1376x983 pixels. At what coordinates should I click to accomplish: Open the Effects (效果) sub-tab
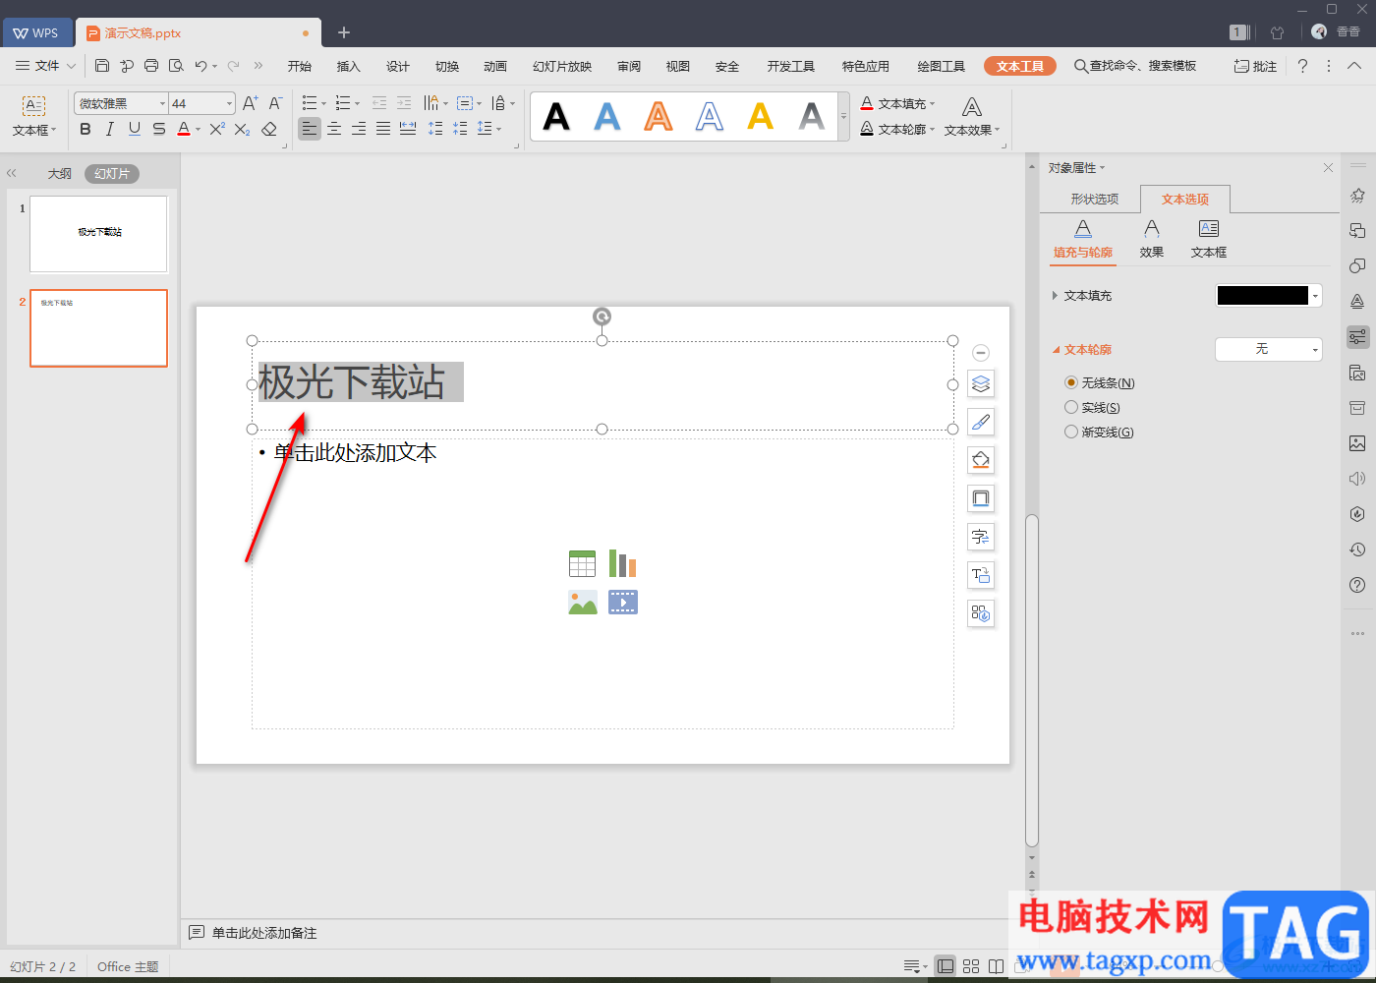(1152, 239)
